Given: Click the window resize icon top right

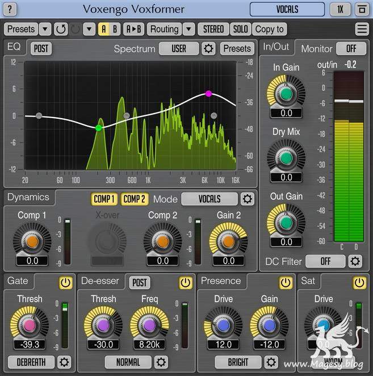Looking at the screenshot, I should [x=362, y=9].
